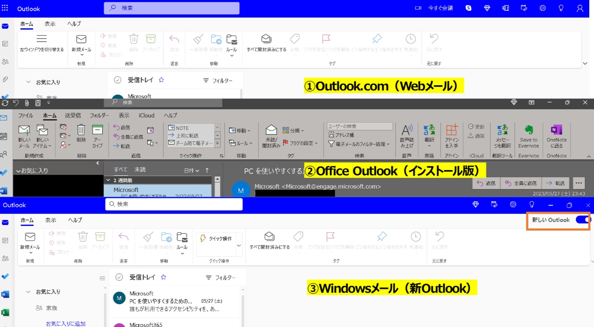
Task: Click 全員に返信 button in Office Outlook reading pane
Action: point(521,183)
